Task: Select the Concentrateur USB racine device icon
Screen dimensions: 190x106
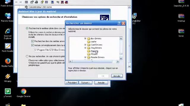Action: coord(26,7)
